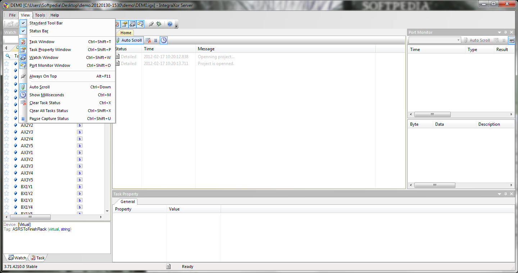Click the document icon in the status bar
Screen dimensions: 518x273
click(168, 267)
